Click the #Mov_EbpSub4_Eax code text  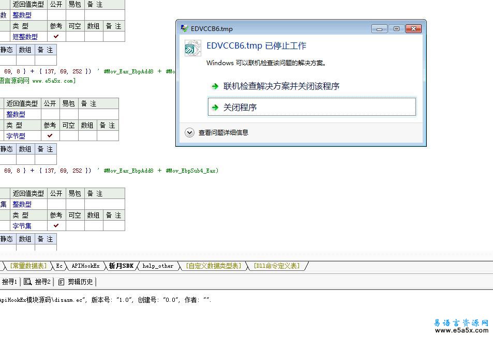click(x=192, y=171)
